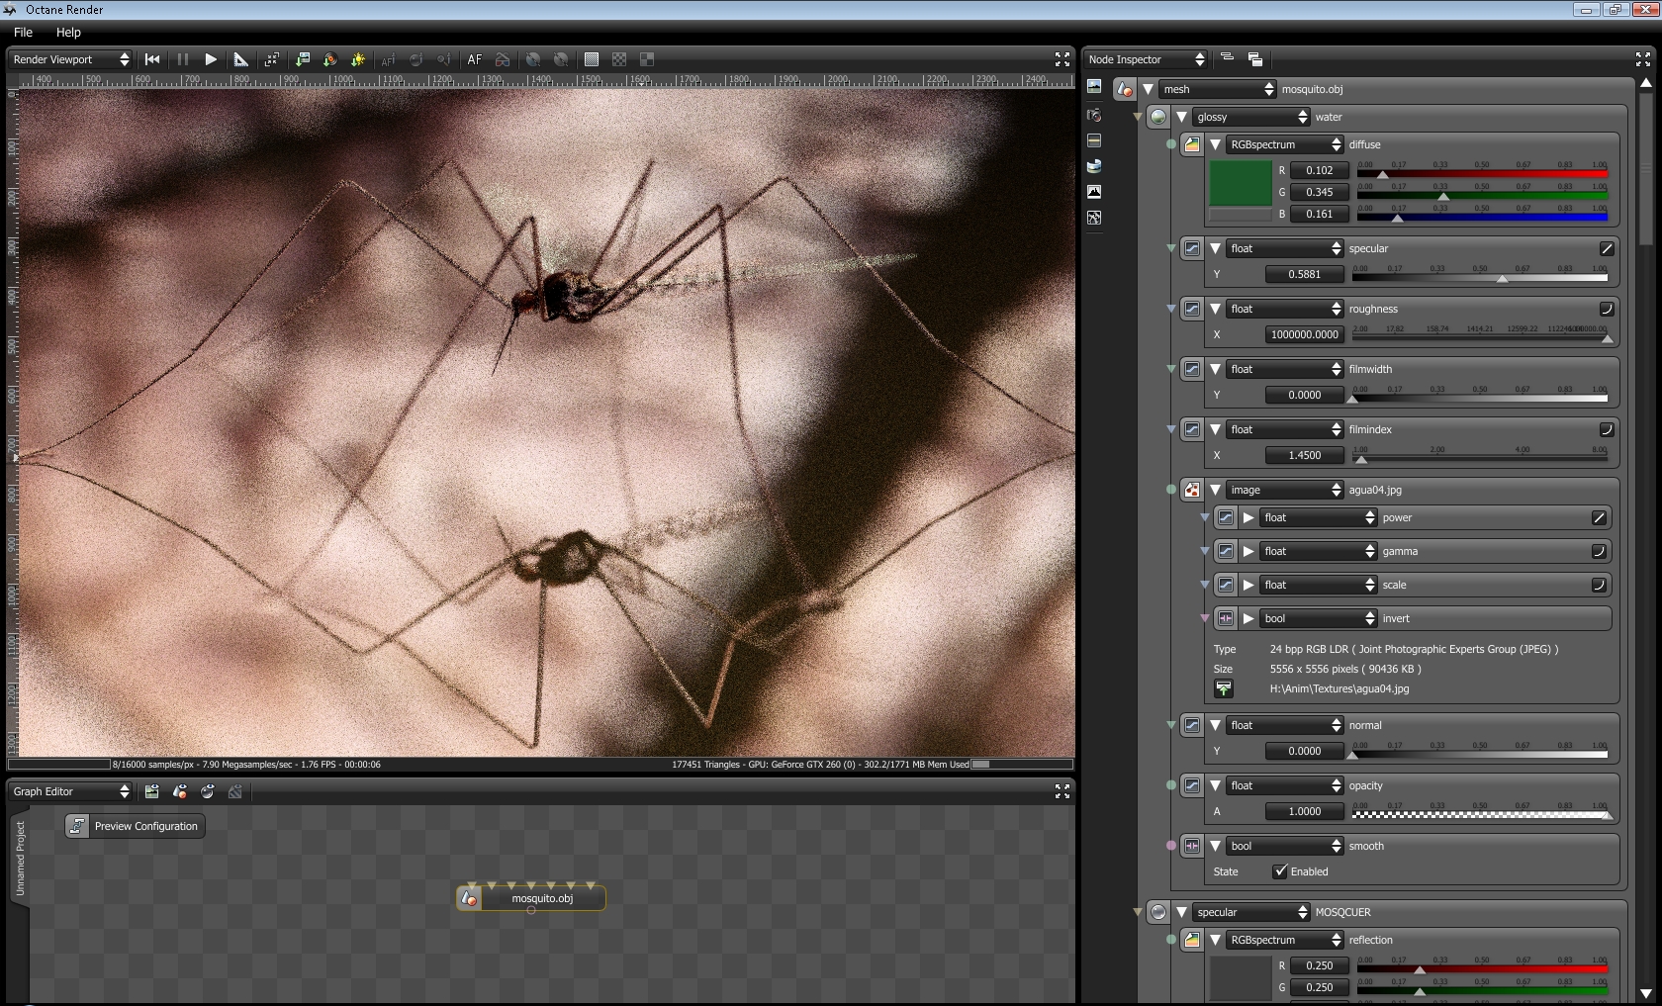
Task: Click the ruler triangle icon in viewport toolbar
Action: (x=240, y=59)
